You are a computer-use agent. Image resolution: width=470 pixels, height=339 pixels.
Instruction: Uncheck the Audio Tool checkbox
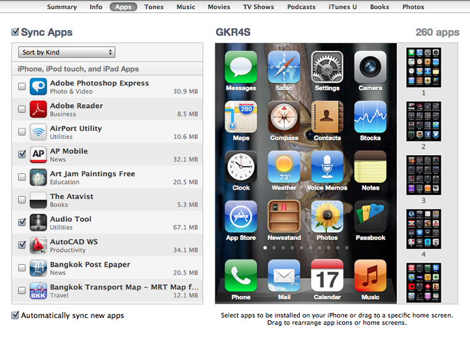tap(22, 222)
